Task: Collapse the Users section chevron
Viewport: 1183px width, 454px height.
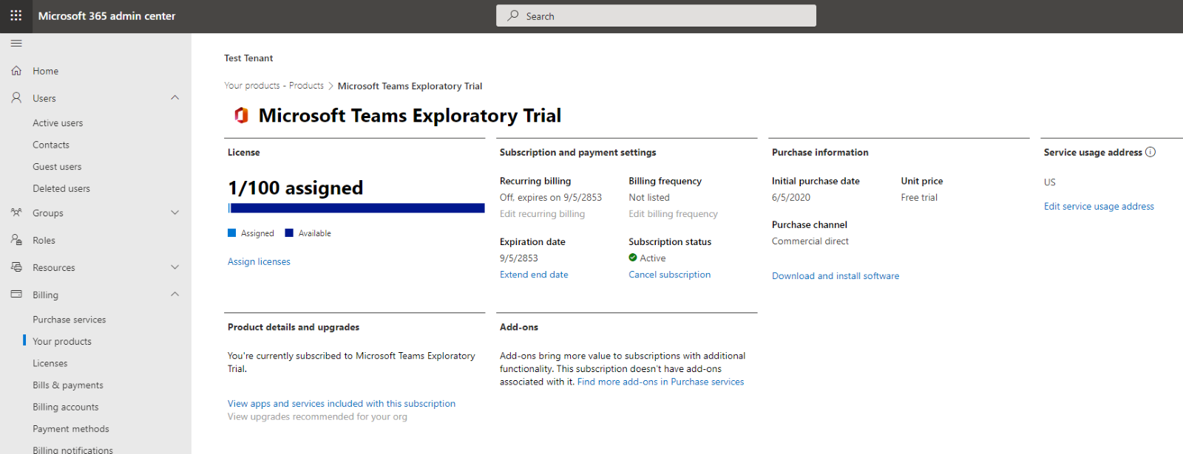Action: (x=175, y=98)
